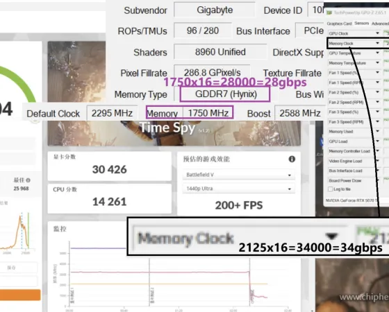Image resolution: width=389 pixels, height=312 pixels.
Task: Open the GPU Clock sensor dropdown arrow
Action: [377, 33]
